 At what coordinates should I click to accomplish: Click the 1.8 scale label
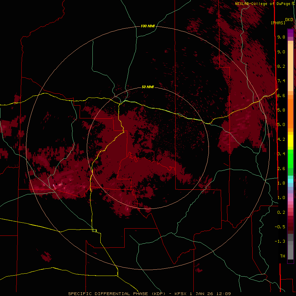pyautogui.click(x=281, y=183)
